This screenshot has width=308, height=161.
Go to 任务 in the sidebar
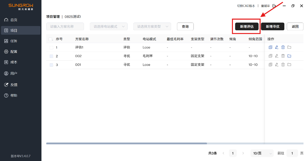click(x=14, y=41)
